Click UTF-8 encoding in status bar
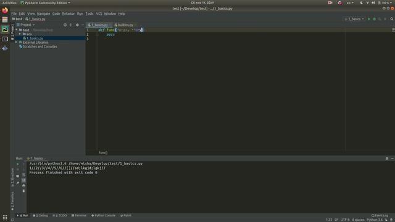Screen dimensions: 395x222 click(x=345, y=220)
